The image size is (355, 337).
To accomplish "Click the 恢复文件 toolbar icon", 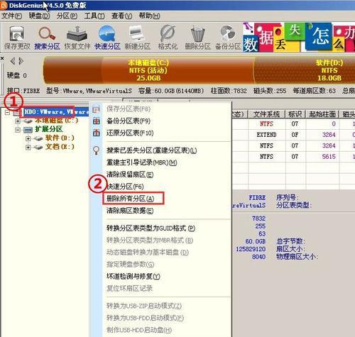I will [x=77, y=38].
